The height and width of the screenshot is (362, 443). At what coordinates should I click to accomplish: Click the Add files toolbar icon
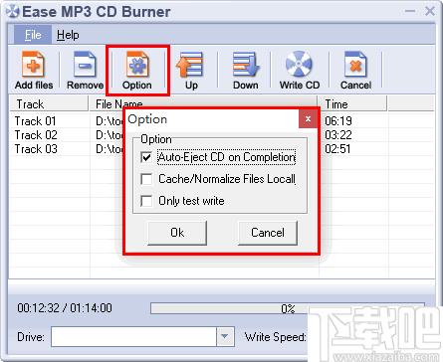tap(34, 71)
